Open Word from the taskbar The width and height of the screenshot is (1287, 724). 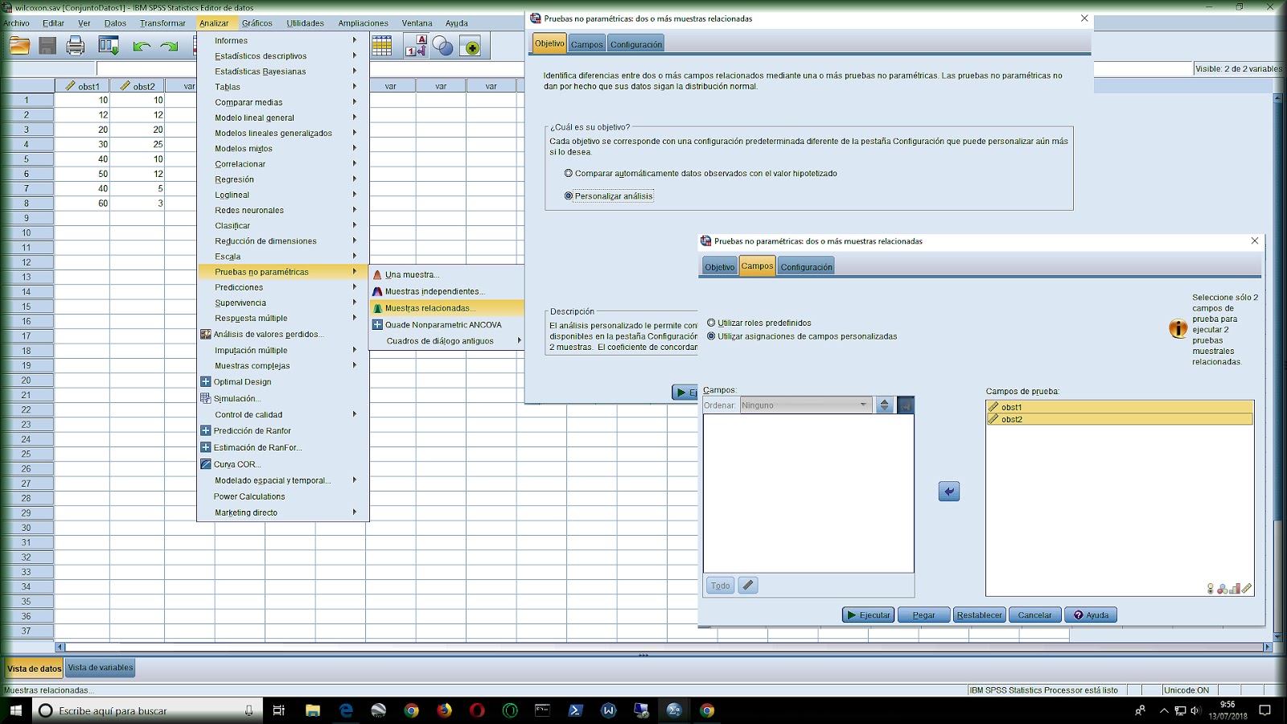pyautogui.click(x=608, y=710)
